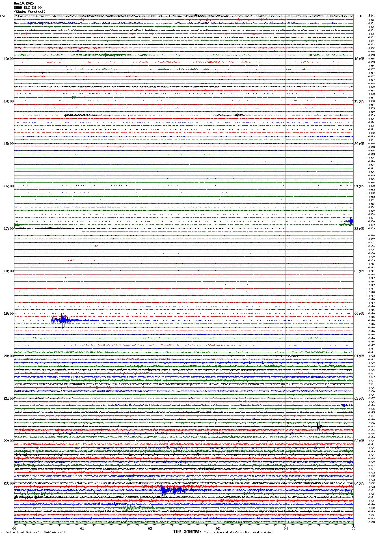This screenshot has width=376, height=536.
Task: Click the black spike near minute 4.5
Action: (319, 426)
